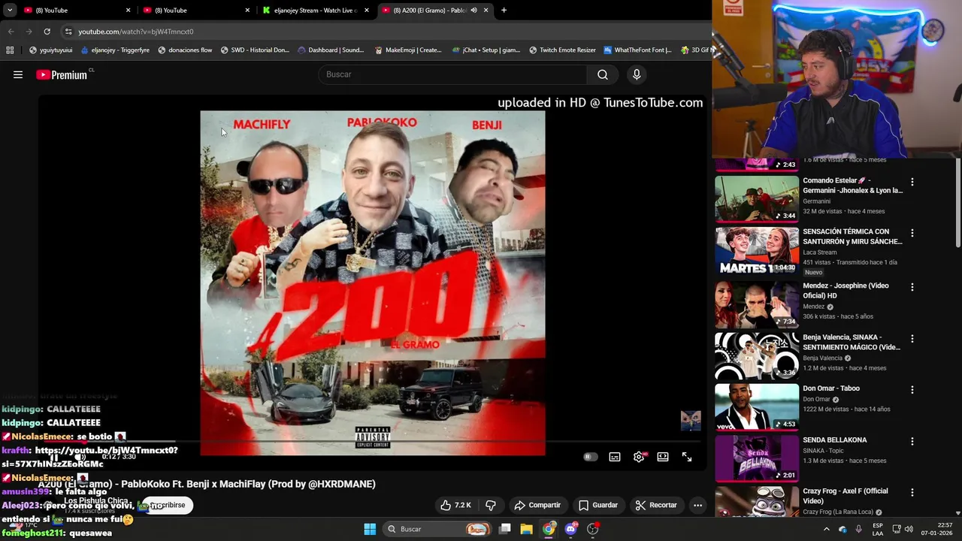
Task: Open options for SENSACIÓN TÉRMICA video
Action: [x=912, y=233]
